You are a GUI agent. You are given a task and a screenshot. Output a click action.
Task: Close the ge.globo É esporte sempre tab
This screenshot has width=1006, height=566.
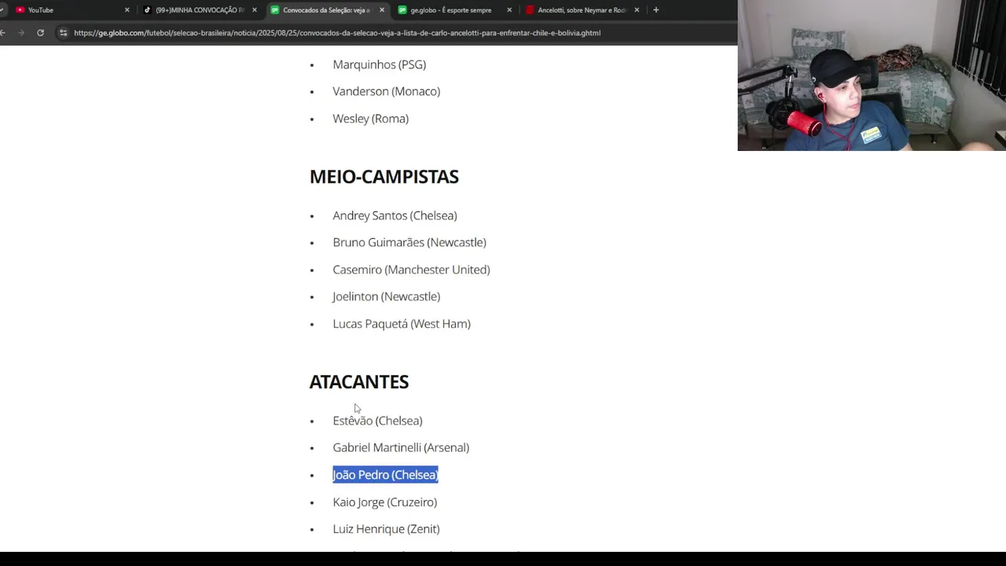[509, 10]
